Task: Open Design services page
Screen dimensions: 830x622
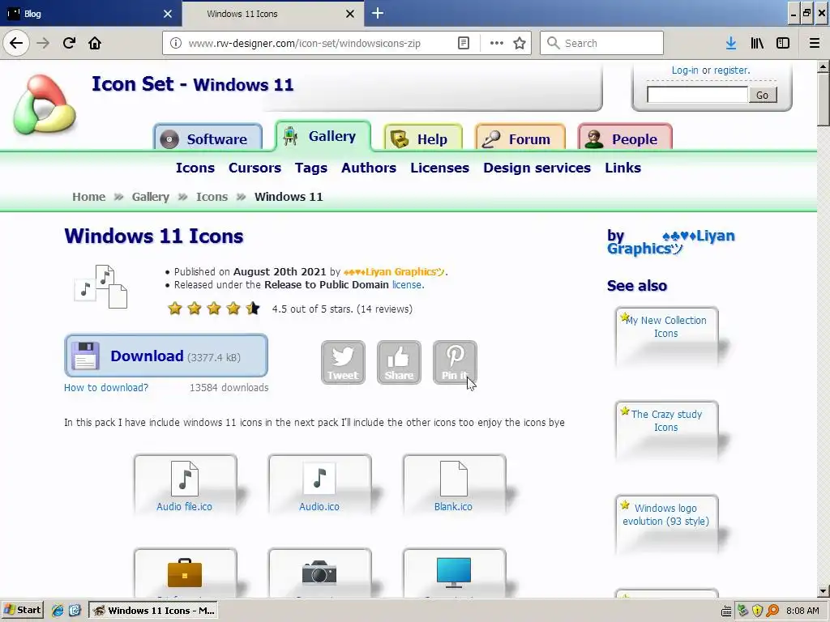Action: (x=537, y=168)
